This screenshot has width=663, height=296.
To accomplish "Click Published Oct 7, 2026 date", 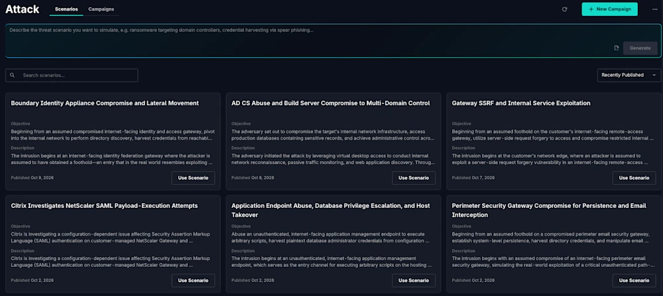I will pos(473,177).
